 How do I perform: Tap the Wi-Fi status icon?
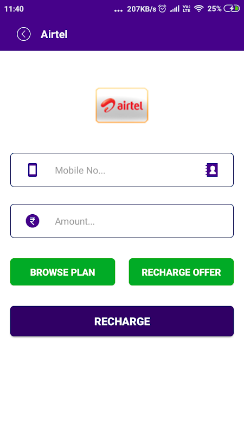click(x=198, y=9)
